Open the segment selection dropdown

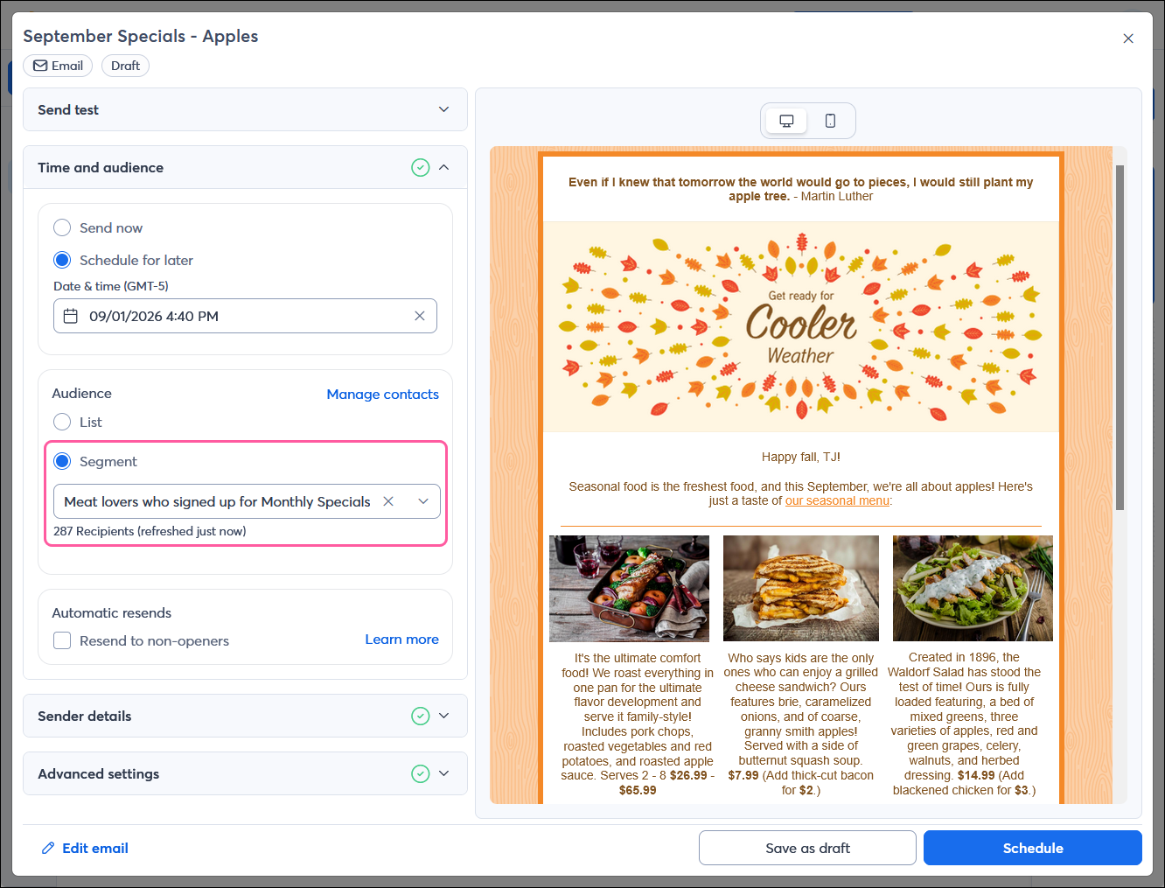tap(423, 501)
